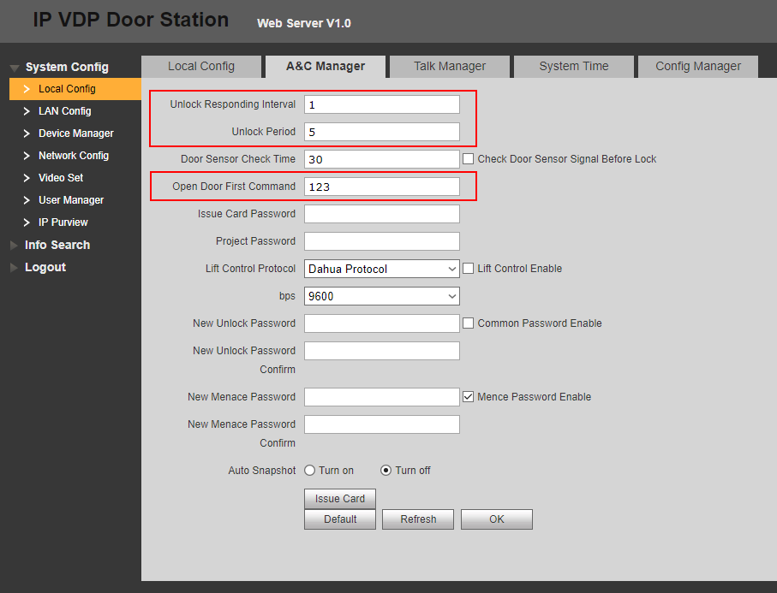Enable Check Door Sensor Signal Before Lock

tap(469, 159)
